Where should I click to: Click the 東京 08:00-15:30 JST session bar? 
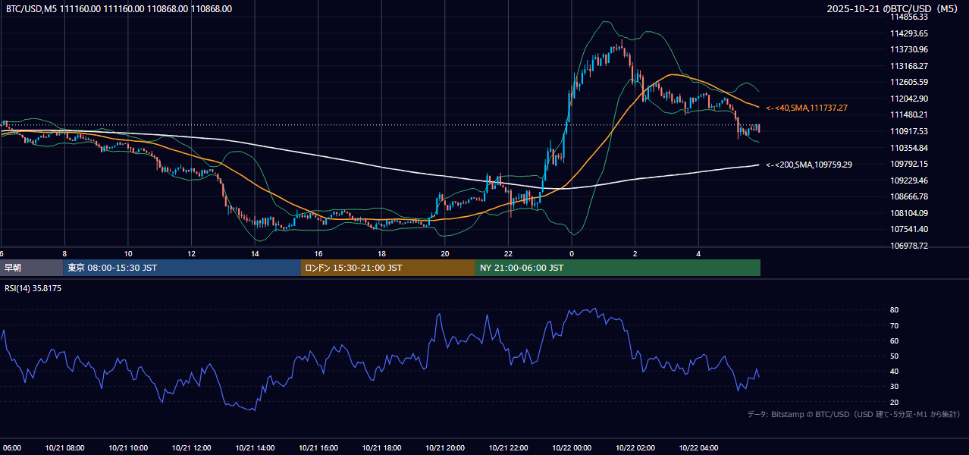tap(182, 268)
